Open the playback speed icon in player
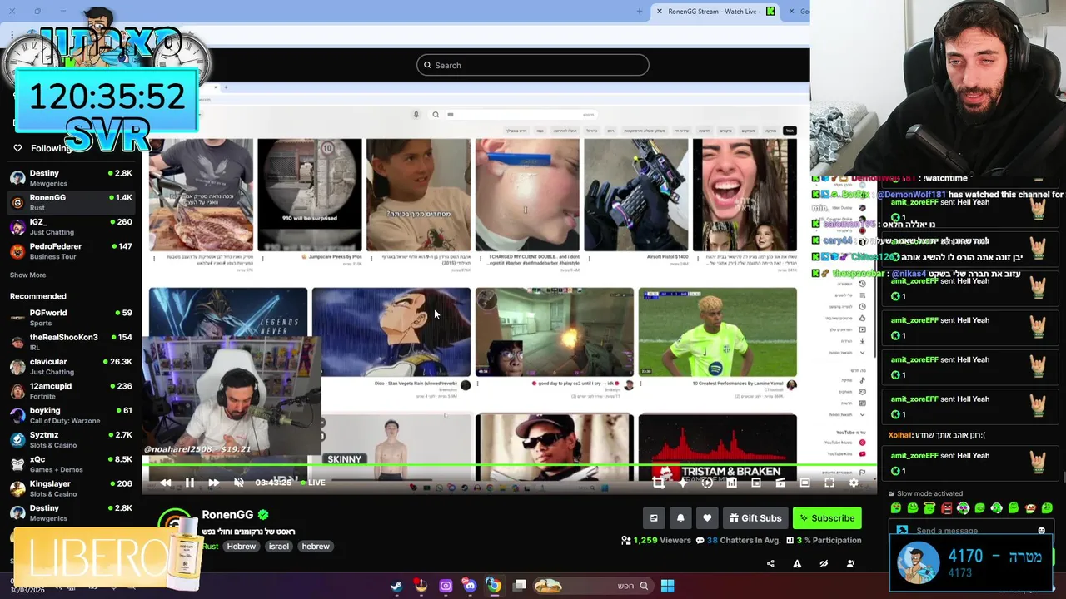 coord(707,483)
